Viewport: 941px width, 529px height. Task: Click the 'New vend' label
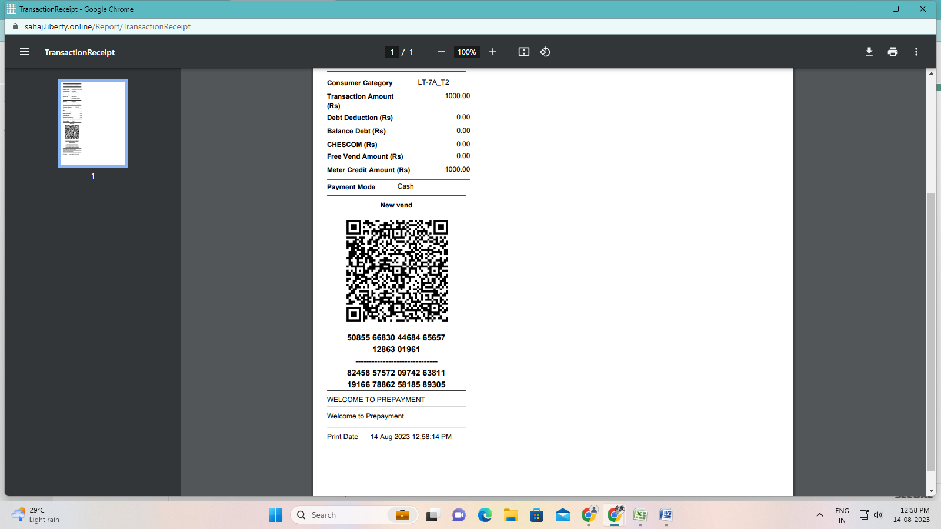coord(396,205)
